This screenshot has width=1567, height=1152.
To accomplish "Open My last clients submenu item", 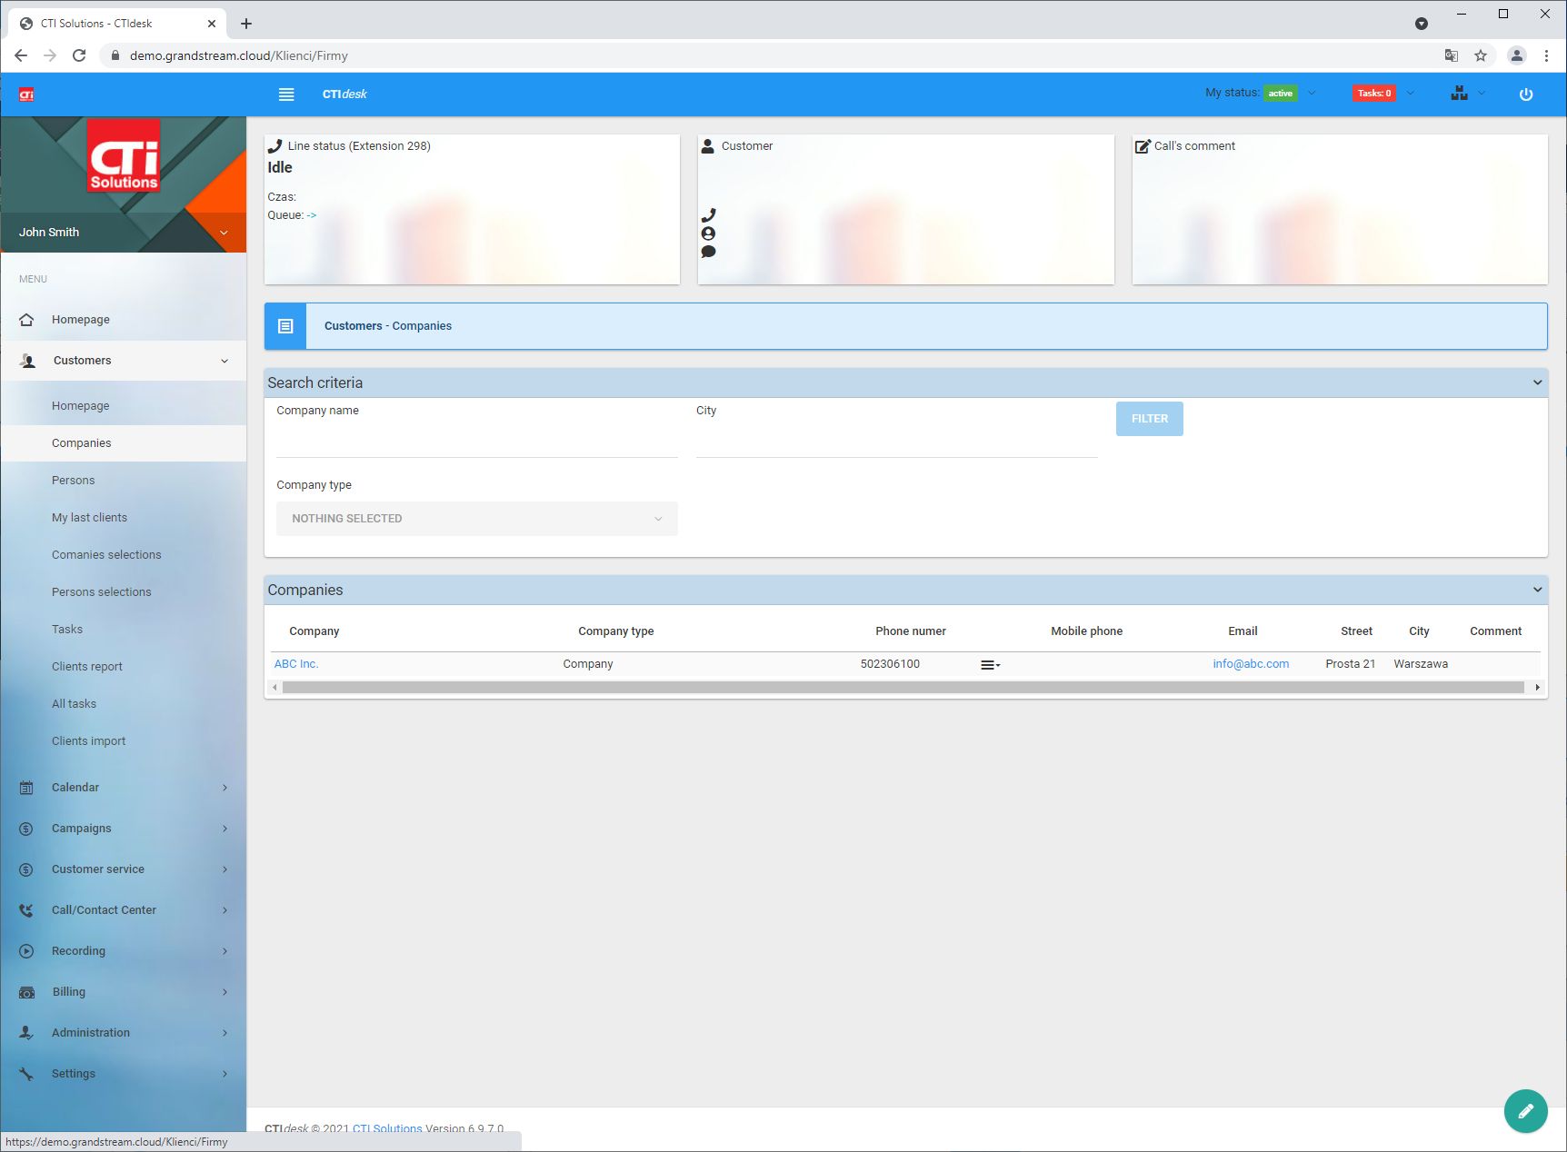I will click(x=89, y=518).
